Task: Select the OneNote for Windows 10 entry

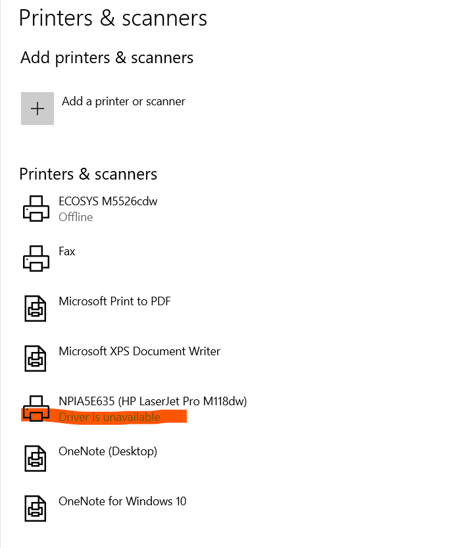Action: pyautogui.click(x=122, y=501)
